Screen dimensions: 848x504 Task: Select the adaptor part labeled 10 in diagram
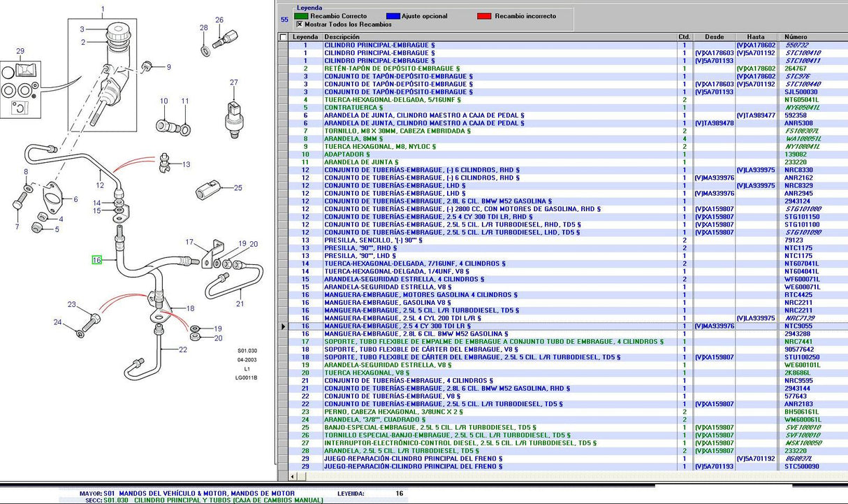coord(166,126)
